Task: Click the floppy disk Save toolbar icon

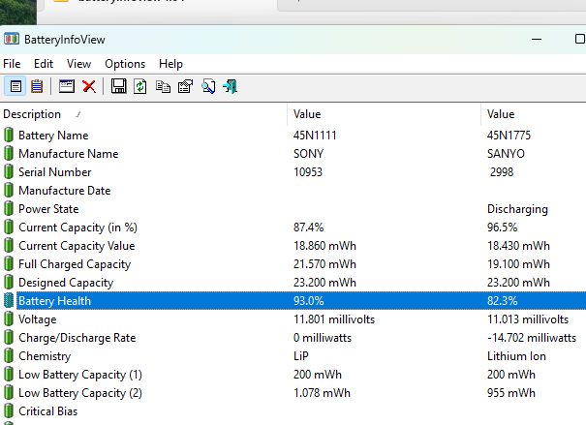Action: pos(118,86)
